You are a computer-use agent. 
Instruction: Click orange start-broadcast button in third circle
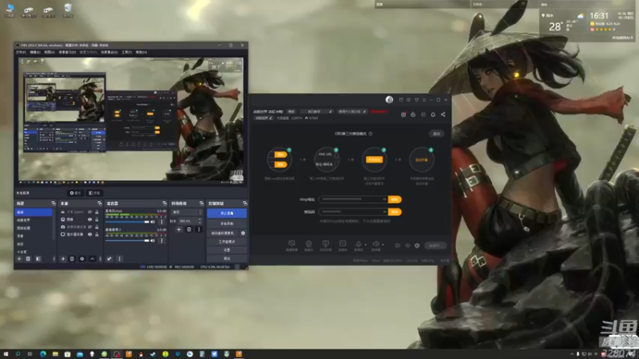point(374,160)
